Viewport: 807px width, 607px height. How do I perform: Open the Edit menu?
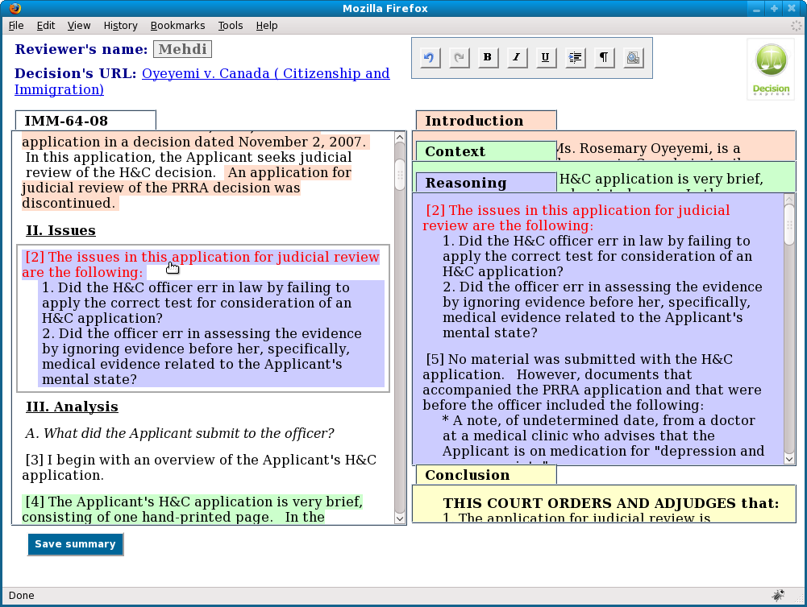(x=46, y=26)
